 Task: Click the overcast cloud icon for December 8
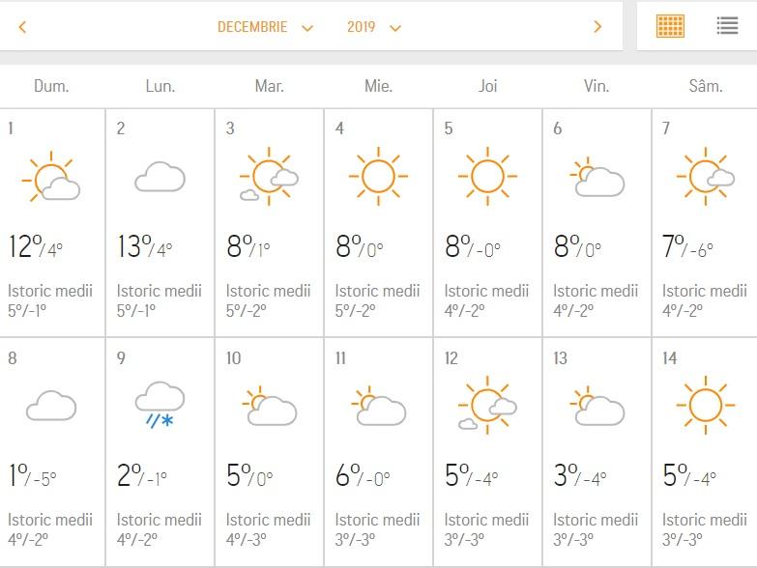coord(51,406)
